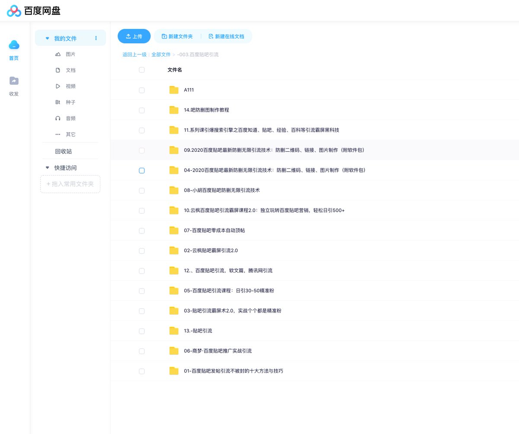Click folder icon of 10.云枫百度贴吧引流霸屏课程2.0

tap(174, 210)
